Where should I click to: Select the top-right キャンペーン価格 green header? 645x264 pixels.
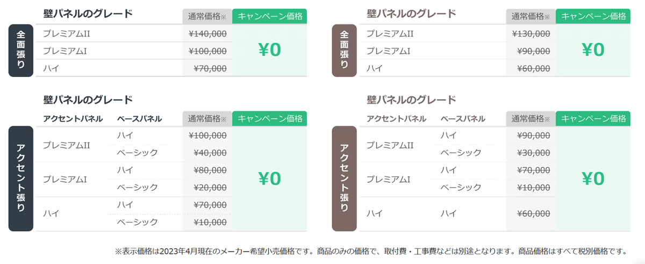[x=593, y=16]
